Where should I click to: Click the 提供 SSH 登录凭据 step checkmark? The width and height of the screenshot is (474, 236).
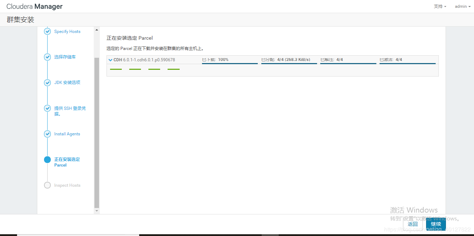pyautogui.click(x=47, y=108)
